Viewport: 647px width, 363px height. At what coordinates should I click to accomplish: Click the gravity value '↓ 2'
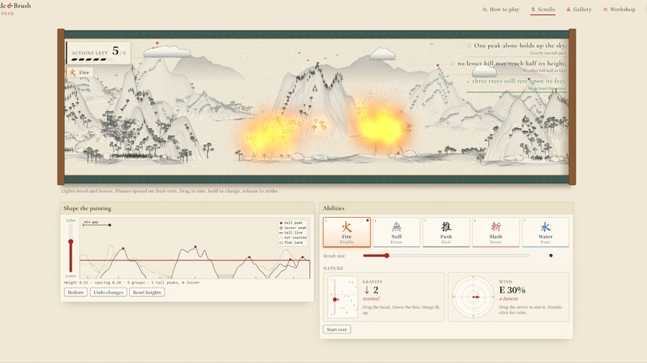coord(371,290)
